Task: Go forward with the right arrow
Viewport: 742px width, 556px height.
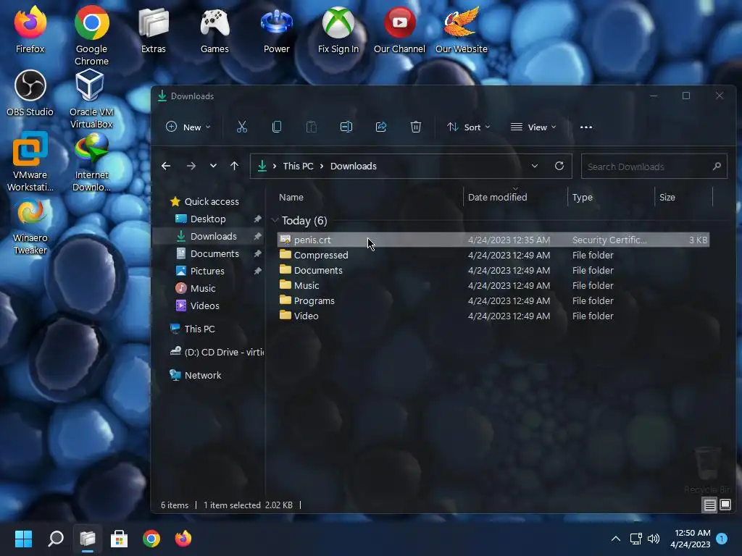Action: pyautogui.click(x=191, y=166)
